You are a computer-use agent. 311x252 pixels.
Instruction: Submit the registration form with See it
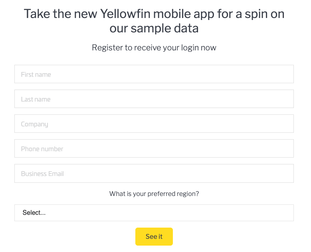pyautogui.click(x=154, y=236)
